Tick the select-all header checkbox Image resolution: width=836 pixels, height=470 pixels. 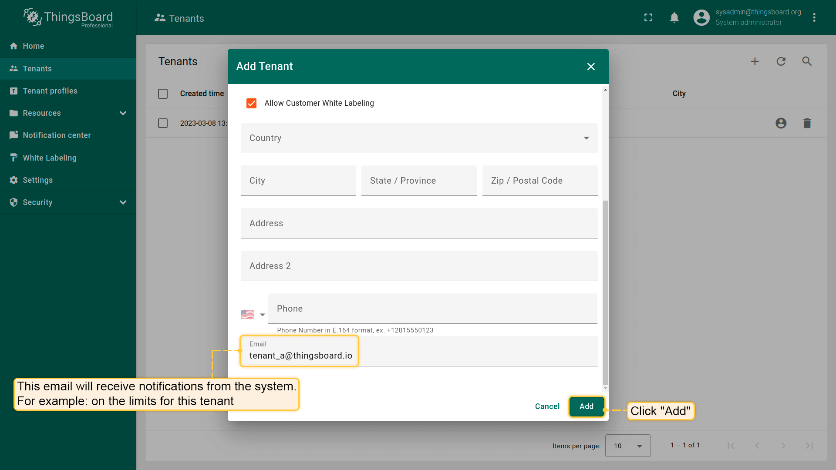(163, 94)
